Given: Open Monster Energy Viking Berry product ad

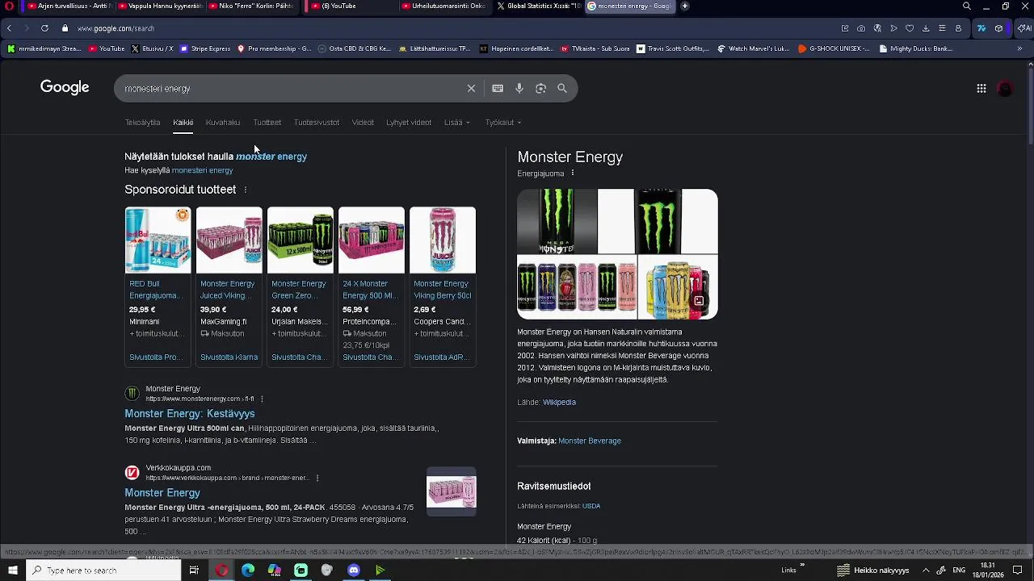Looking at the screenshot, I should tap(442, 286).
